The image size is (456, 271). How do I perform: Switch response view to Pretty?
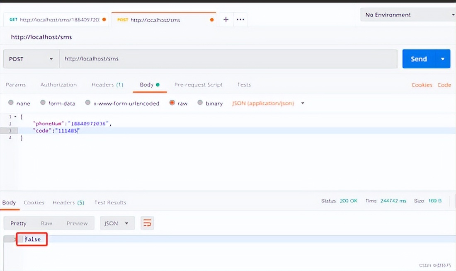pos(18,223)
